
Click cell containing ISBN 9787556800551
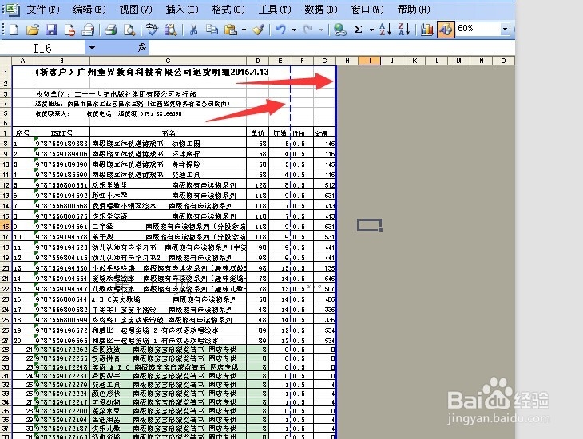click(61, 184)
